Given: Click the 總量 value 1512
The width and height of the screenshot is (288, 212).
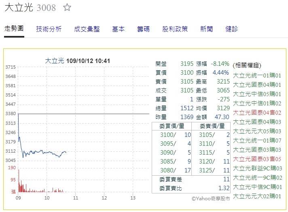Looking at the screenshot, I should [x=187, y=108].
